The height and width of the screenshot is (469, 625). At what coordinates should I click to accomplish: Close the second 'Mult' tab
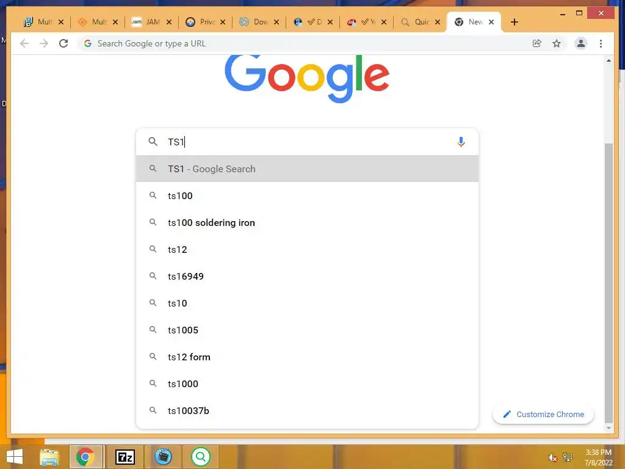(x=115, y=22)
